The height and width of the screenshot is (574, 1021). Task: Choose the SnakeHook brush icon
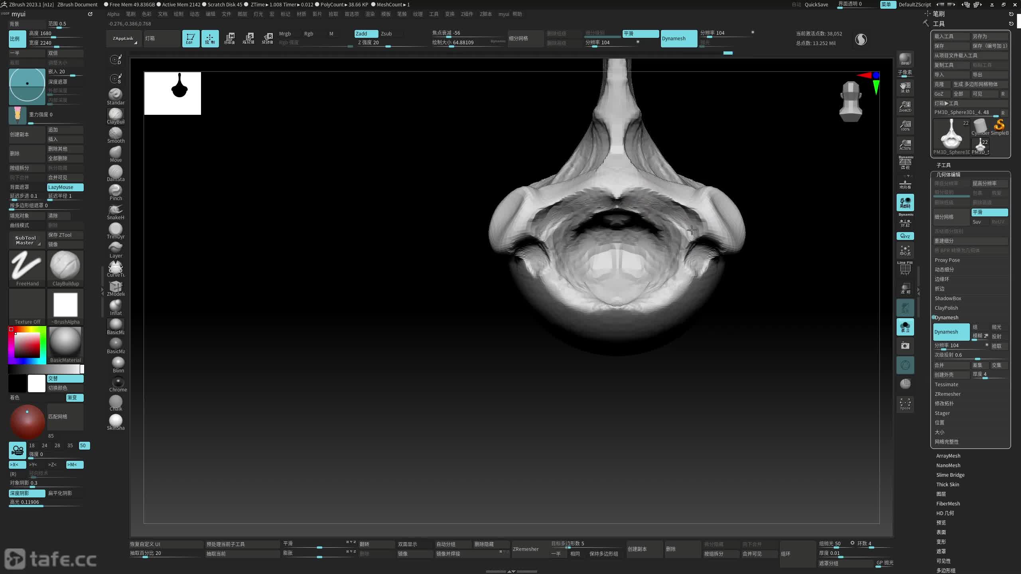116,210
